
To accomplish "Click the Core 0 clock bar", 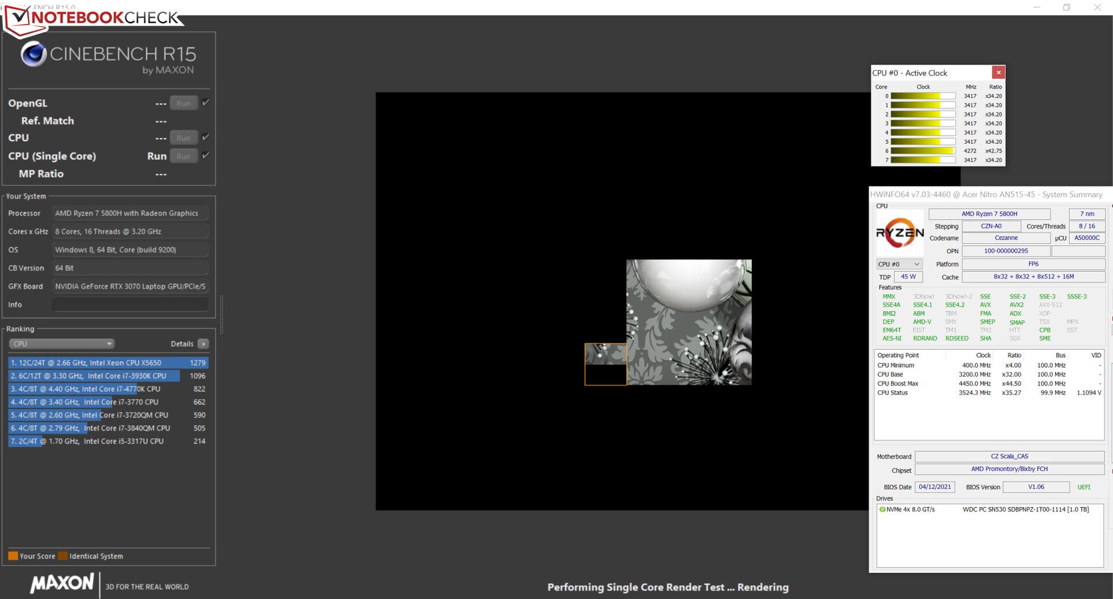I will (923, 96).
